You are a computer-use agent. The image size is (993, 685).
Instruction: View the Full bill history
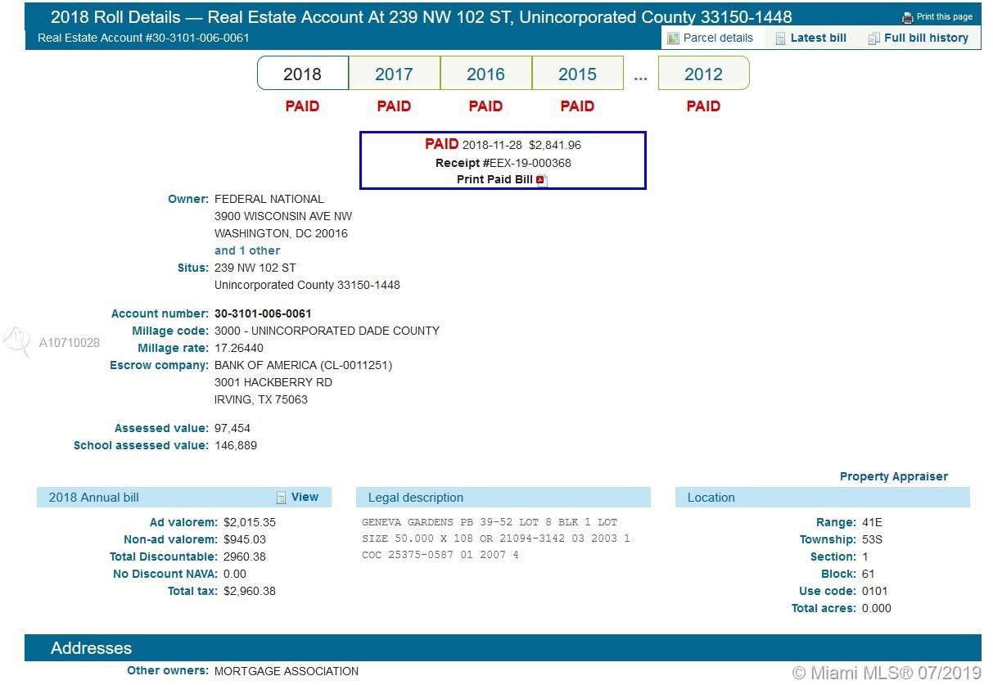pyautogui.click(x=926, y=38)
